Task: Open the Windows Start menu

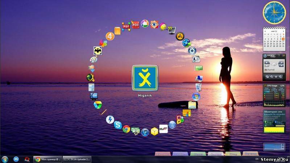Action: tap(5, 159)
